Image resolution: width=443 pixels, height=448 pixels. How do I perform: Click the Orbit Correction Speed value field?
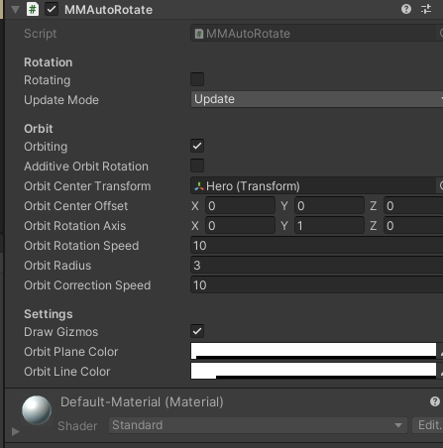(316, 285)
